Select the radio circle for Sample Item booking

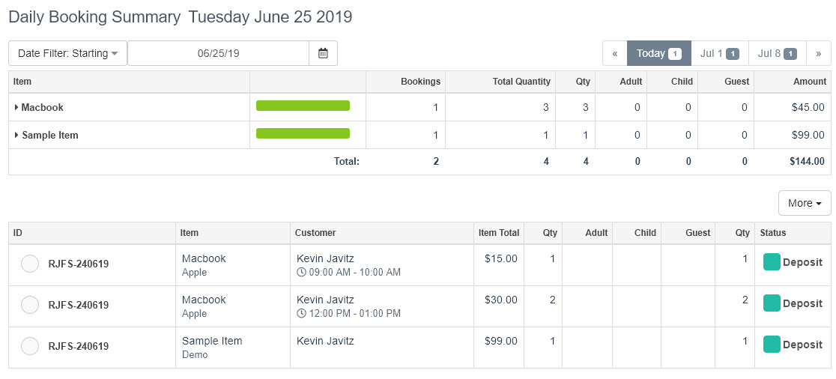[x=30, y=345]
